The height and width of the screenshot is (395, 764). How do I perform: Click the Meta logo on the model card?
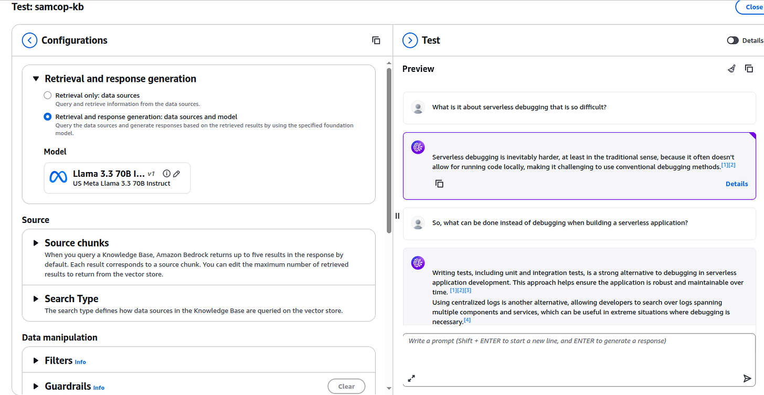58,177
